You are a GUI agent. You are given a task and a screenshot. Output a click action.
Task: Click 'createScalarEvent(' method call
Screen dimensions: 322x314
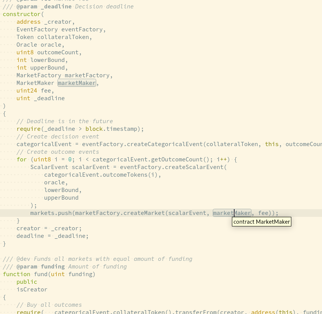click(x=196, y=167)
